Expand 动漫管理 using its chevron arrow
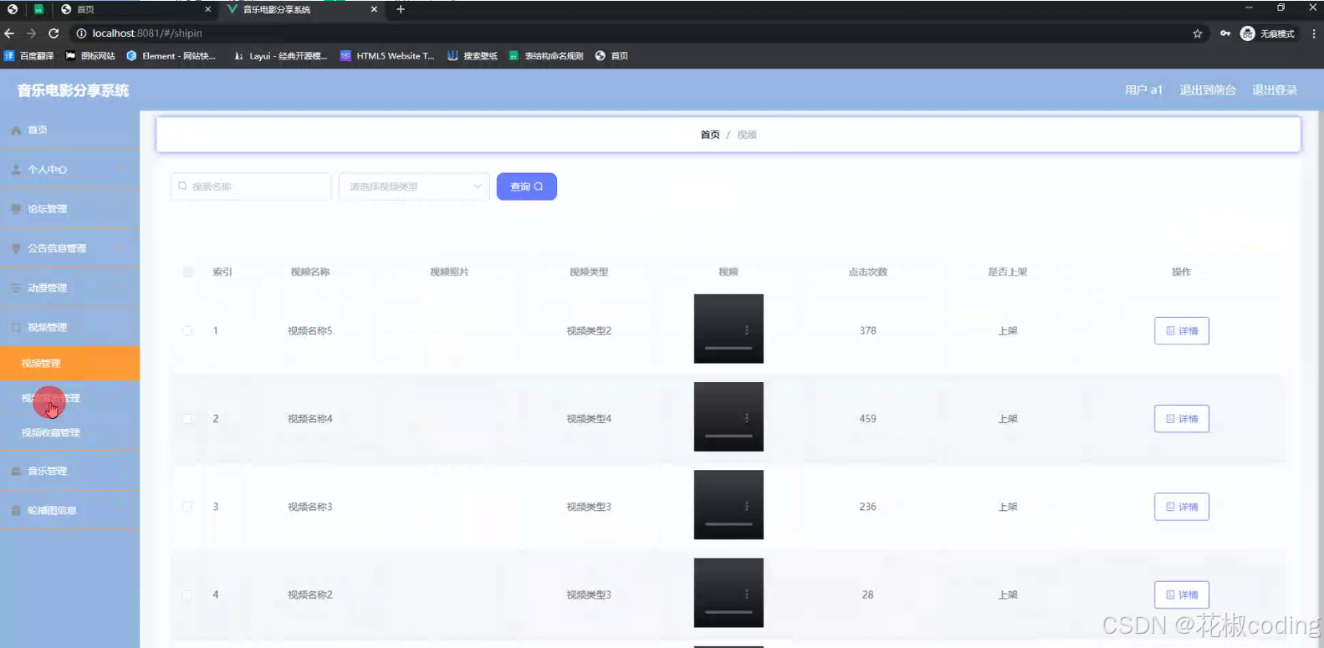This screenshot has width=1324, height=648. tap(123, 288)
